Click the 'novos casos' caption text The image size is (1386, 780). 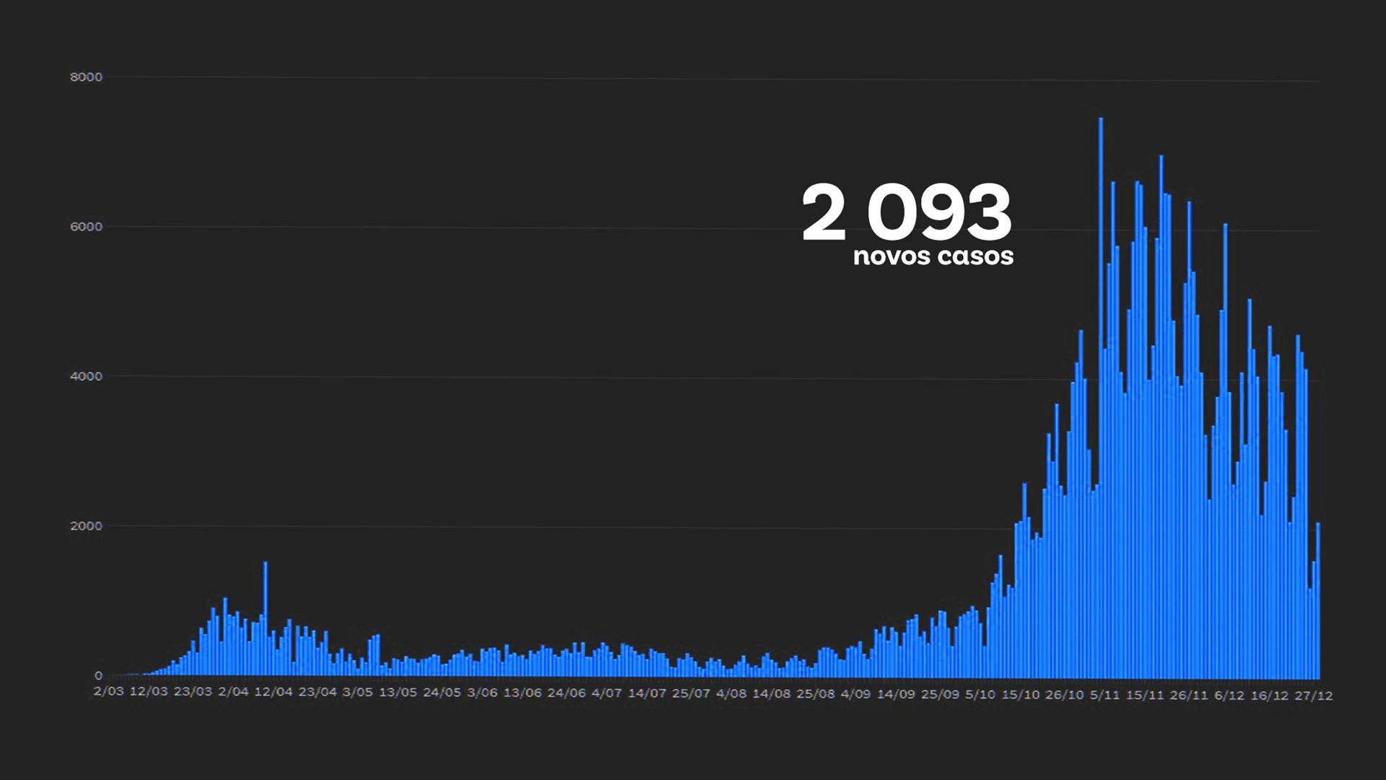(x=933, y=256)
